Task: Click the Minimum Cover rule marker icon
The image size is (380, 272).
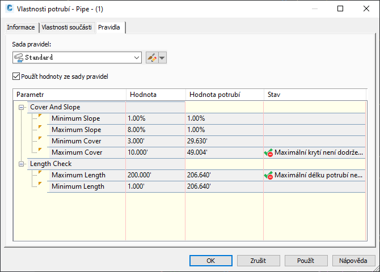Action: (40, 139)
